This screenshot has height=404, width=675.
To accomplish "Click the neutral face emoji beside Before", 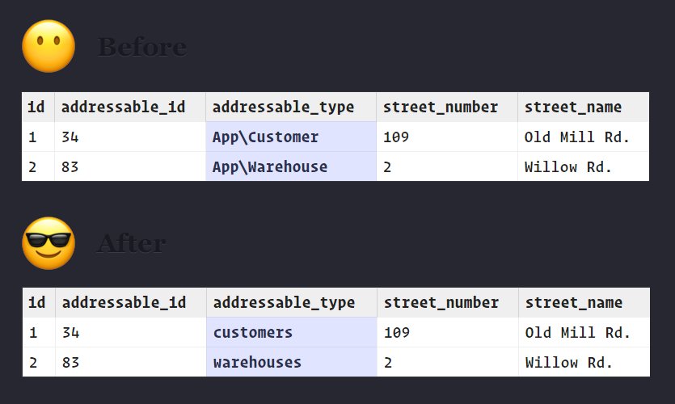I will click(x=49, y=46).
